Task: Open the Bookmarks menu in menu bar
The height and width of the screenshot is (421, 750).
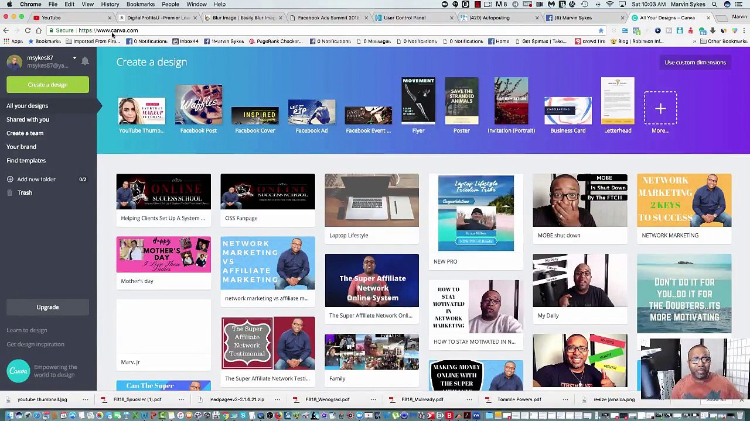Action: point(141,4)
